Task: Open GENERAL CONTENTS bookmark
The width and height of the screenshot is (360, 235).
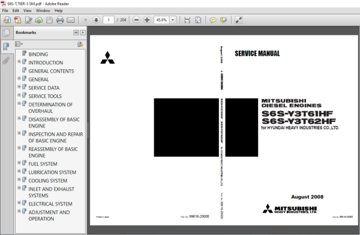Action: 51,71
